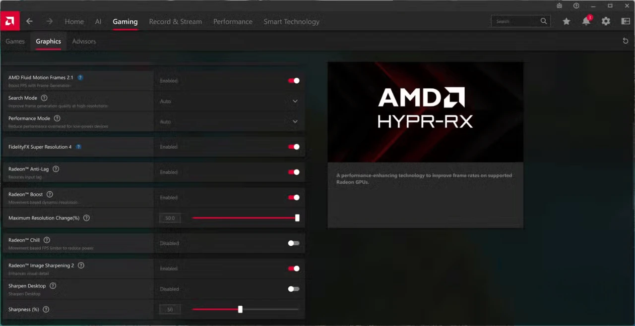Click inside the search field
Screen dimensions: 635x326
(516, 21)
